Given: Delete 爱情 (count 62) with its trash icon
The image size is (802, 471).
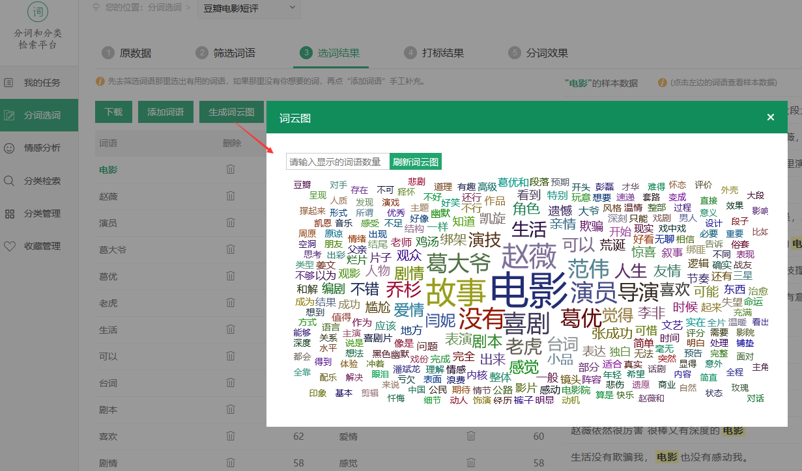Looking at the screenshot, I should click(x=471, y=437).
